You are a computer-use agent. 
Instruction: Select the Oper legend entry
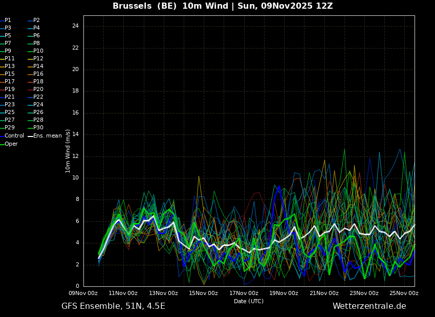click(x=9, y=144)
